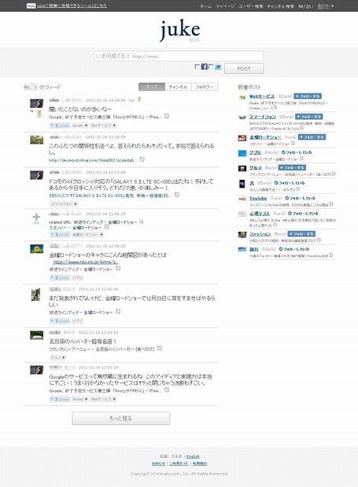Tick the Twitter sharing checkbox
Viewport: 358px width, 487px height.
(211, 67)
